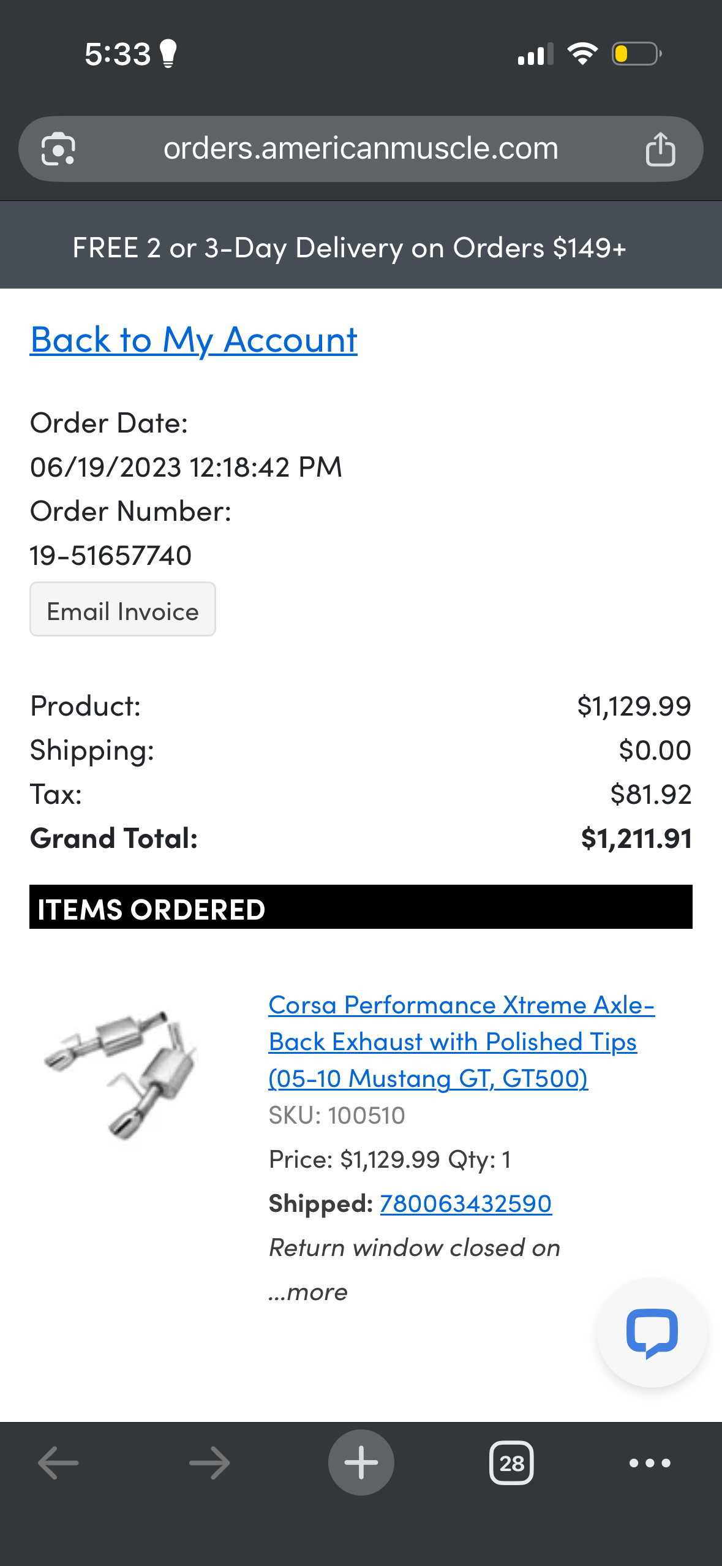Open the Corsa Performance Xtreme exhaust link
The image size is (722, 1566).
click(x=461, y=1042)
